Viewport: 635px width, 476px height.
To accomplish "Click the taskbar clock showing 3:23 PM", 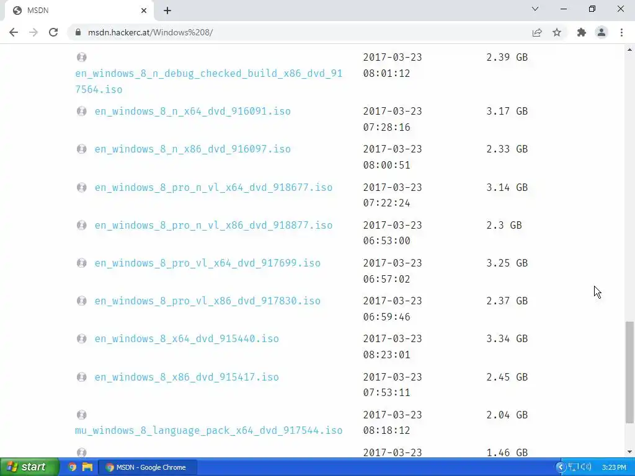I will 614,467.
